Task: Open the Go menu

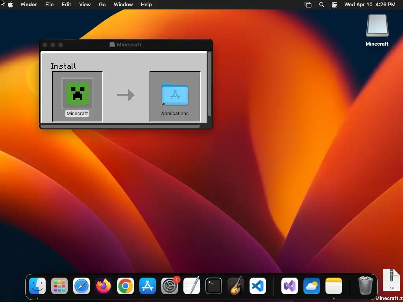Action: [102, 5]
